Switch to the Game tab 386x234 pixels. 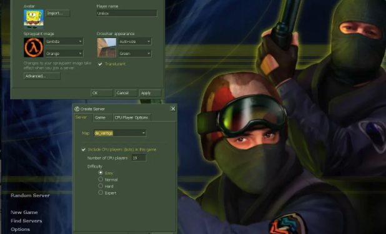[x=102, y=117]
